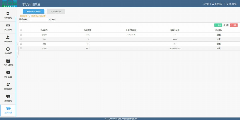Click 医师结算 folder icon in sidebar

(8, 108)
